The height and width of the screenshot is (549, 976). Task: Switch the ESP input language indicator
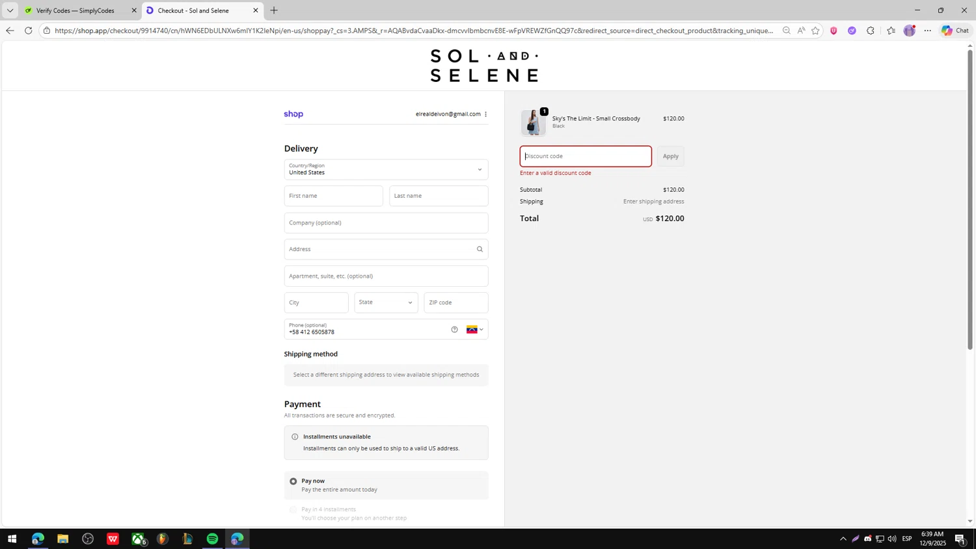click(x=907, y=539)
